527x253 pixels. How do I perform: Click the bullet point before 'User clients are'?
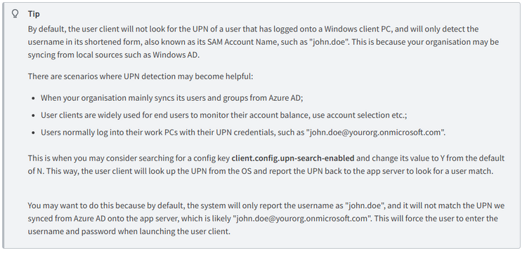tap(33, 116)
